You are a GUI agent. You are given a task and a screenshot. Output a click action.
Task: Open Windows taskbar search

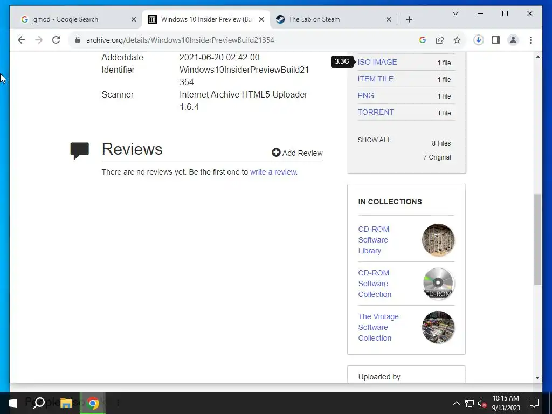coord(39,403)
